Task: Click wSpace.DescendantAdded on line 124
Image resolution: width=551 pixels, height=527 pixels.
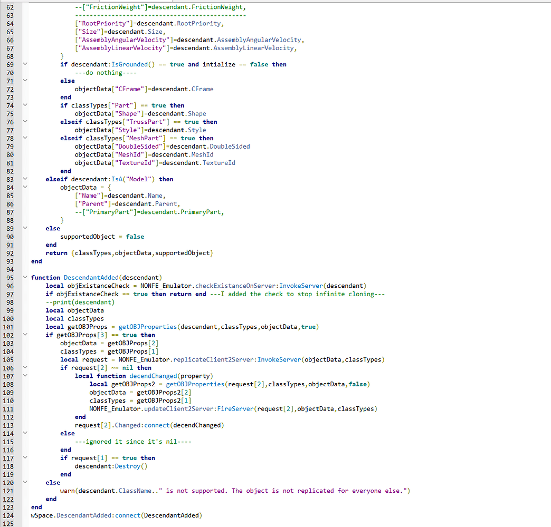Action: pyautogui.click(x=71, y=515)
